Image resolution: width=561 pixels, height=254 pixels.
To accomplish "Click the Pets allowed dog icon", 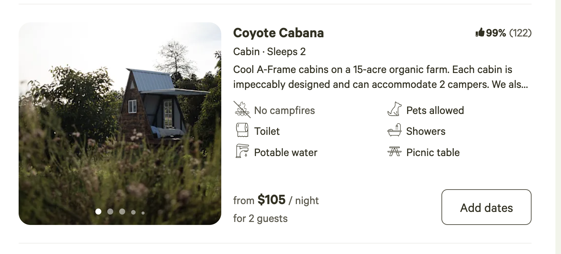I will click(394, 109).
